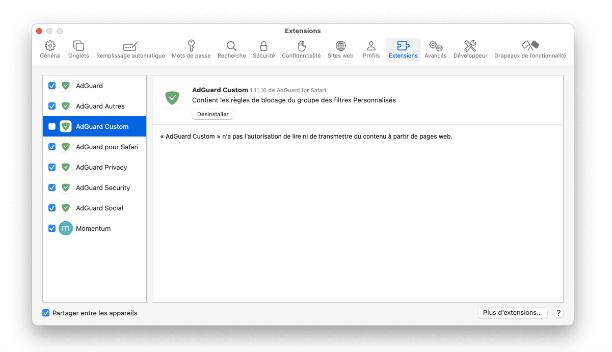Open Plus d'extensions…
Screen dimensions: 612x352
pos(512,313)
